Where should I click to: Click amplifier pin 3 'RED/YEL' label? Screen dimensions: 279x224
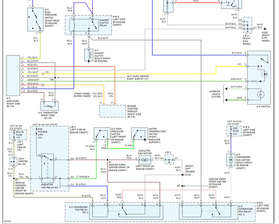click(32, 65)
